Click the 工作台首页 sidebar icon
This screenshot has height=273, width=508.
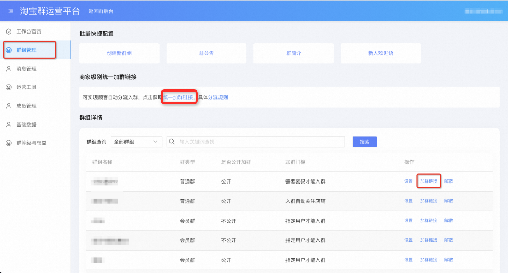tap(9, 32)
